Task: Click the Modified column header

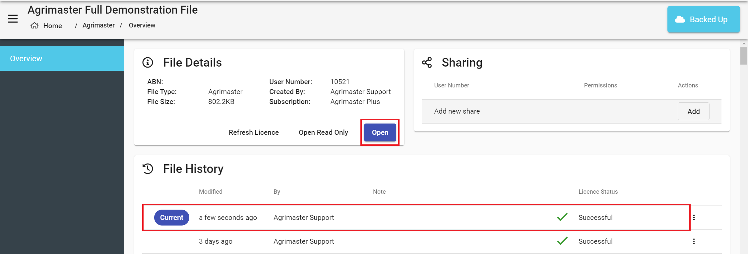Action: click(x=211, y=192)
